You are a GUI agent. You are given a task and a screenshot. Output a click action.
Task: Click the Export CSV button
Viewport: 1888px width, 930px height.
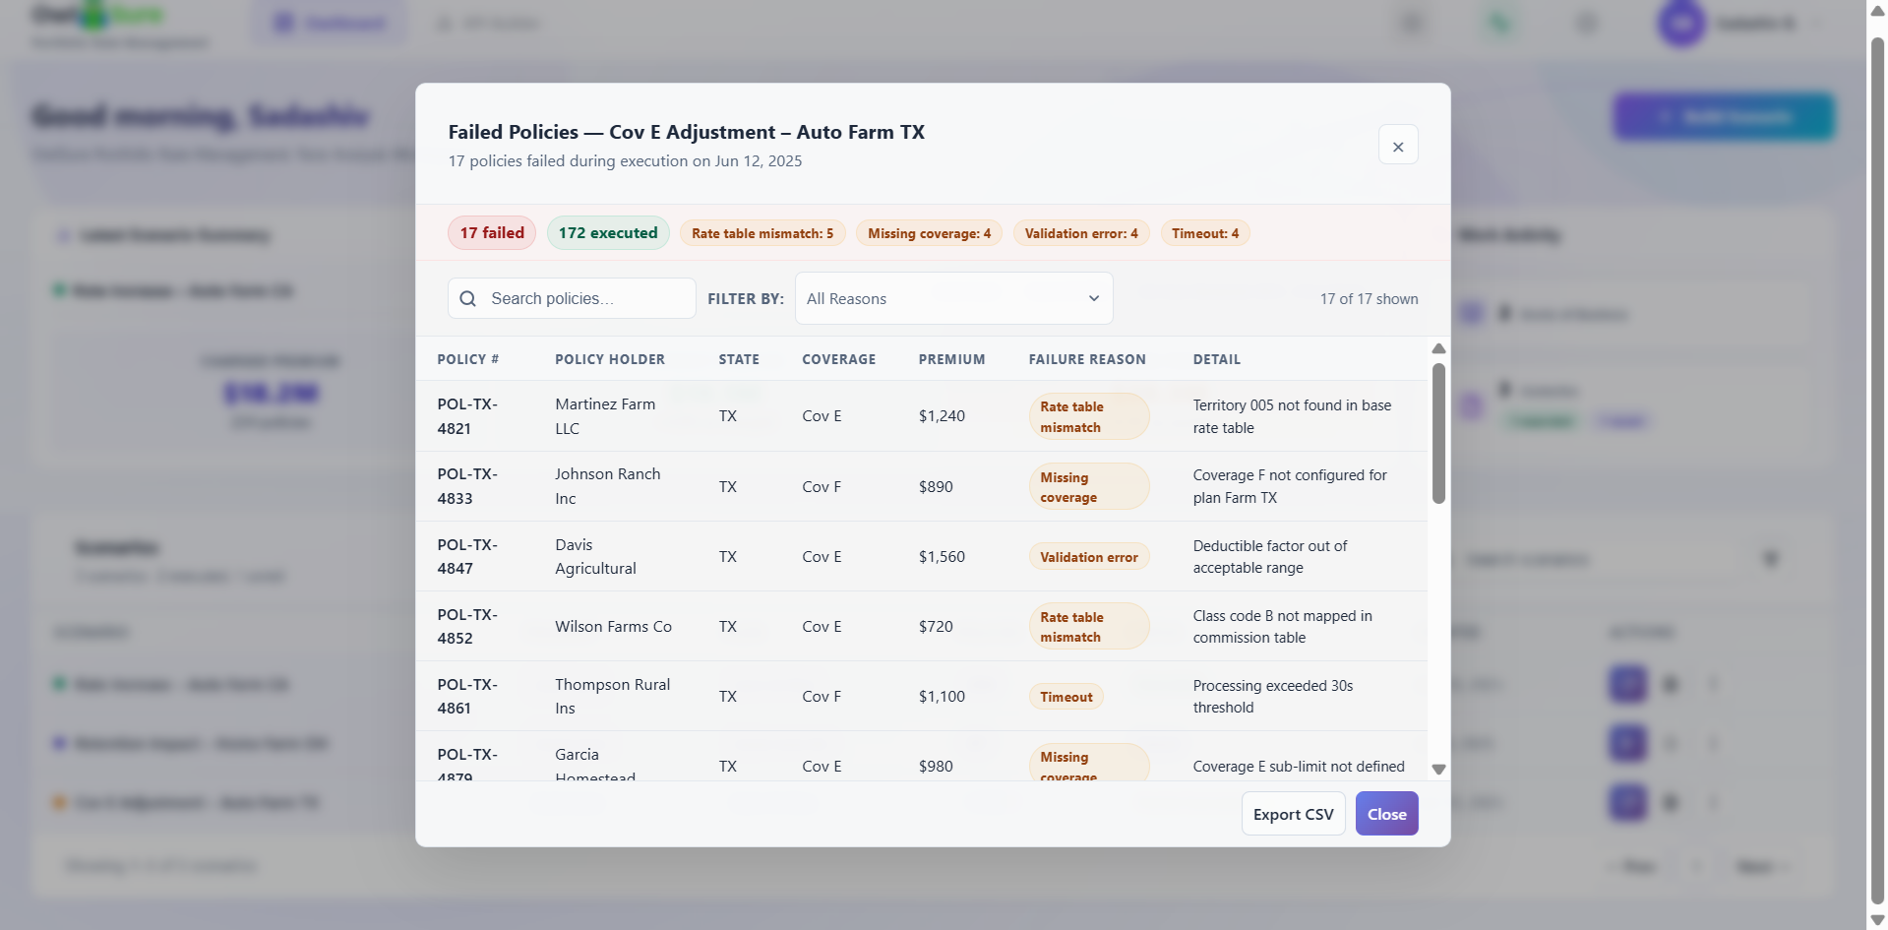click(1293, 814)
